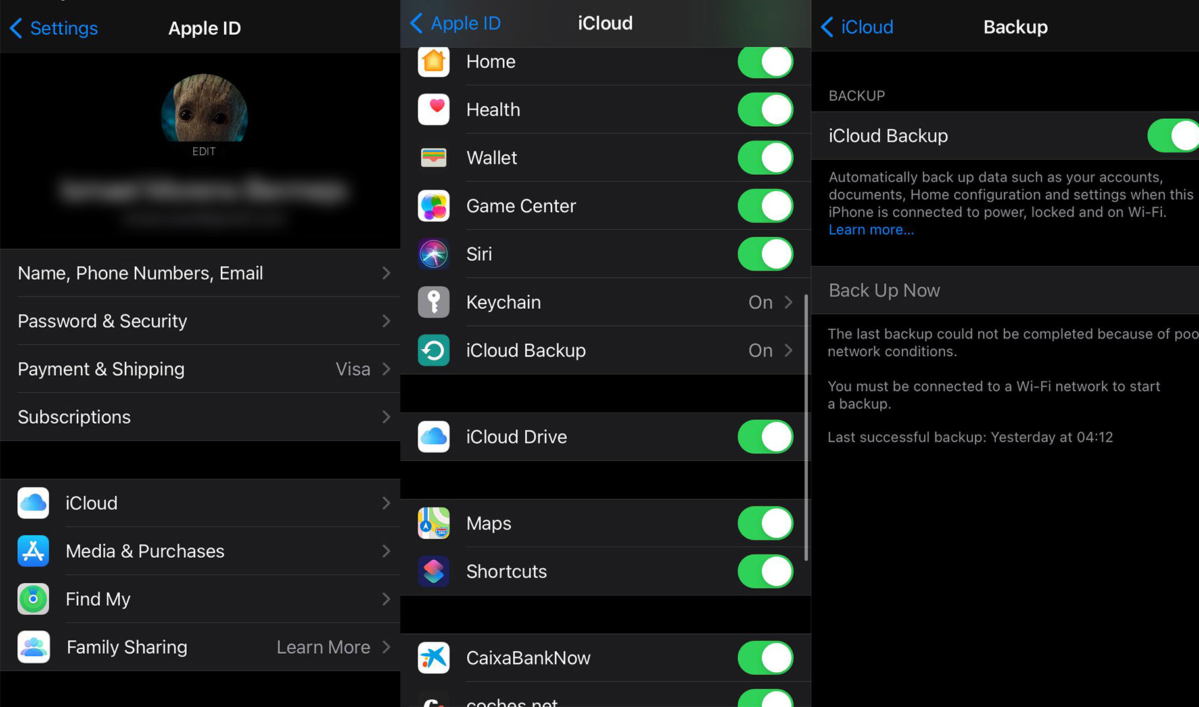
Task: Select Payment & Shipping row
Action: tap(200, 369)
